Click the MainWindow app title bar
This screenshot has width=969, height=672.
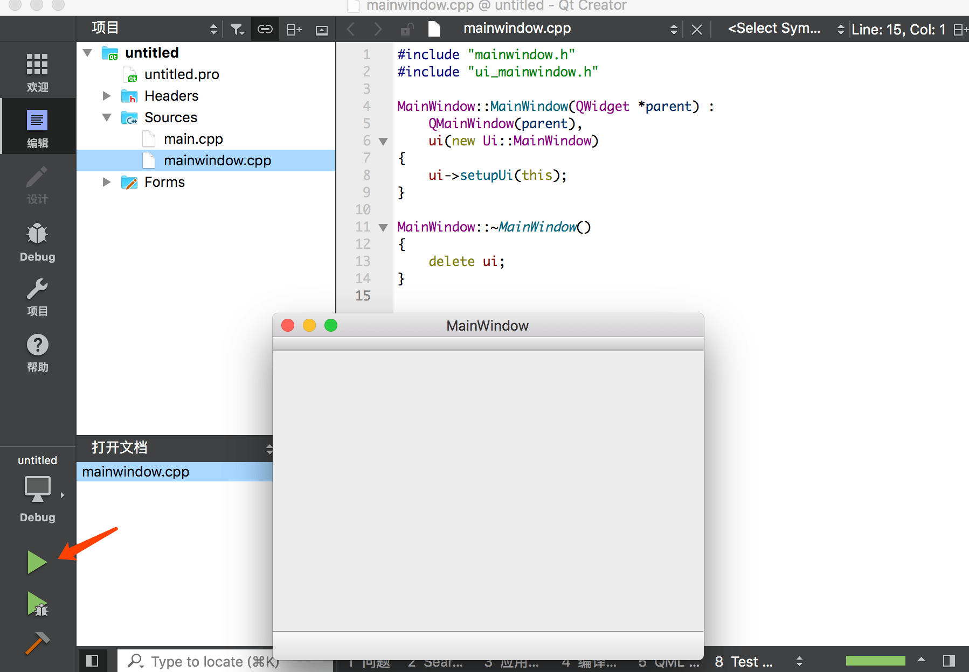click(x=488, y=326)
